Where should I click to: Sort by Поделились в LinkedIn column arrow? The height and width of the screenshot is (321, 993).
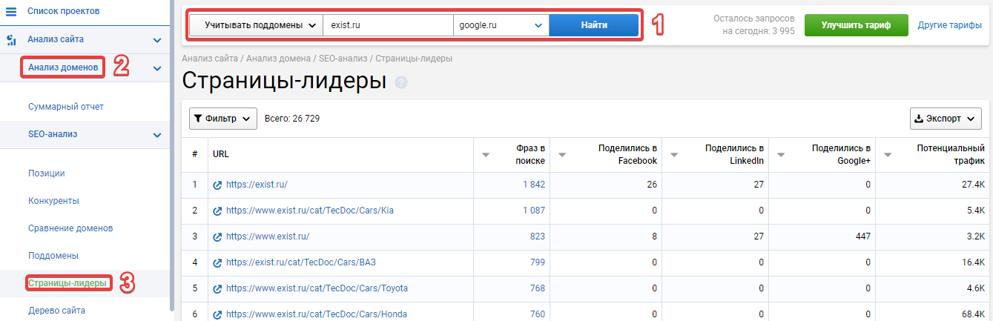[673, 155]
